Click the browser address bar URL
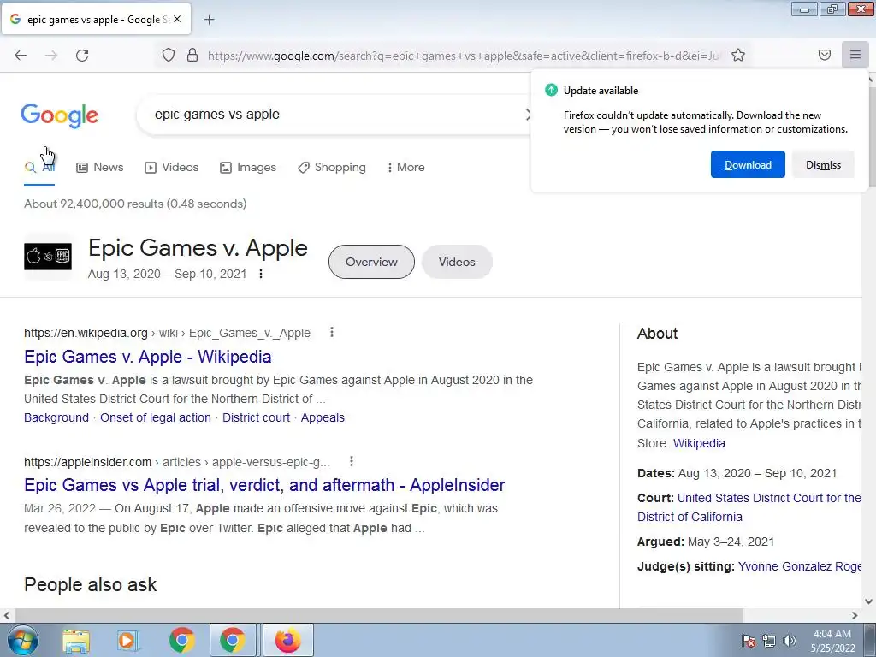The image size is (876, 657). point(464,56)
